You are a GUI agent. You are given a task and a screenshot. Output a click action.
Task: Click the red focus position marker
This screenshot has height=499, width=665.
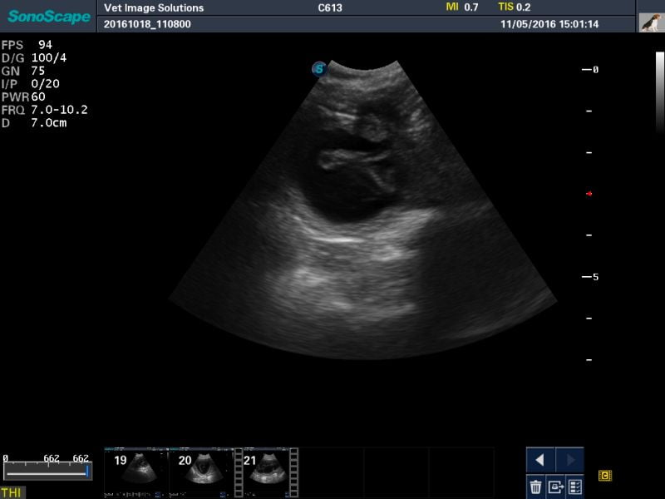[x=589, y=194]
